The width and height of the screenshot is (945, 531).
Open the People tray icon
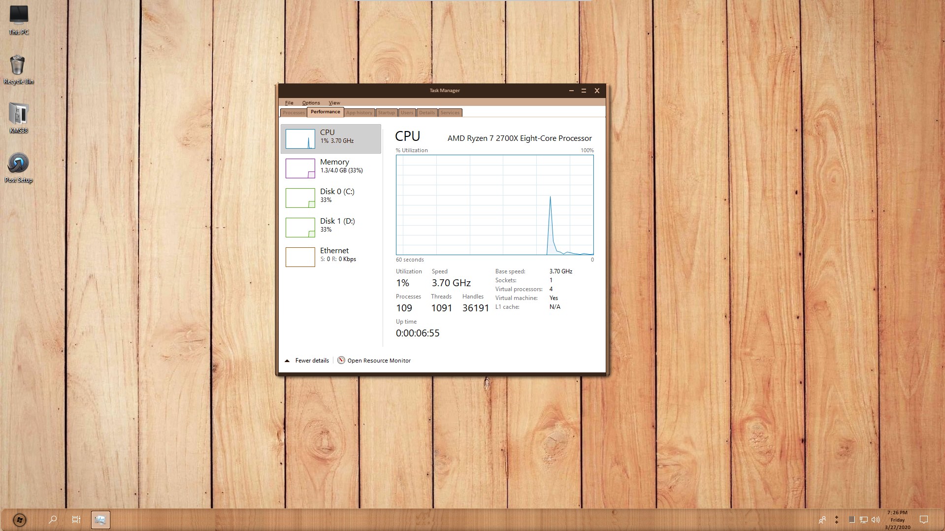[x=822, y=520]
